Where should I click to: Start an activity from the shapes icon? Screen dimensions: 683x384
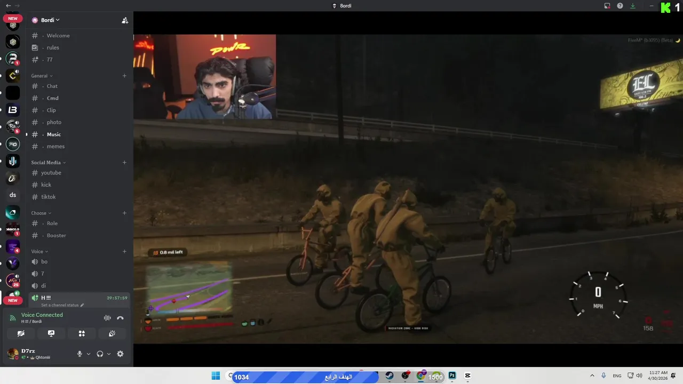click(x=82, y=333)
